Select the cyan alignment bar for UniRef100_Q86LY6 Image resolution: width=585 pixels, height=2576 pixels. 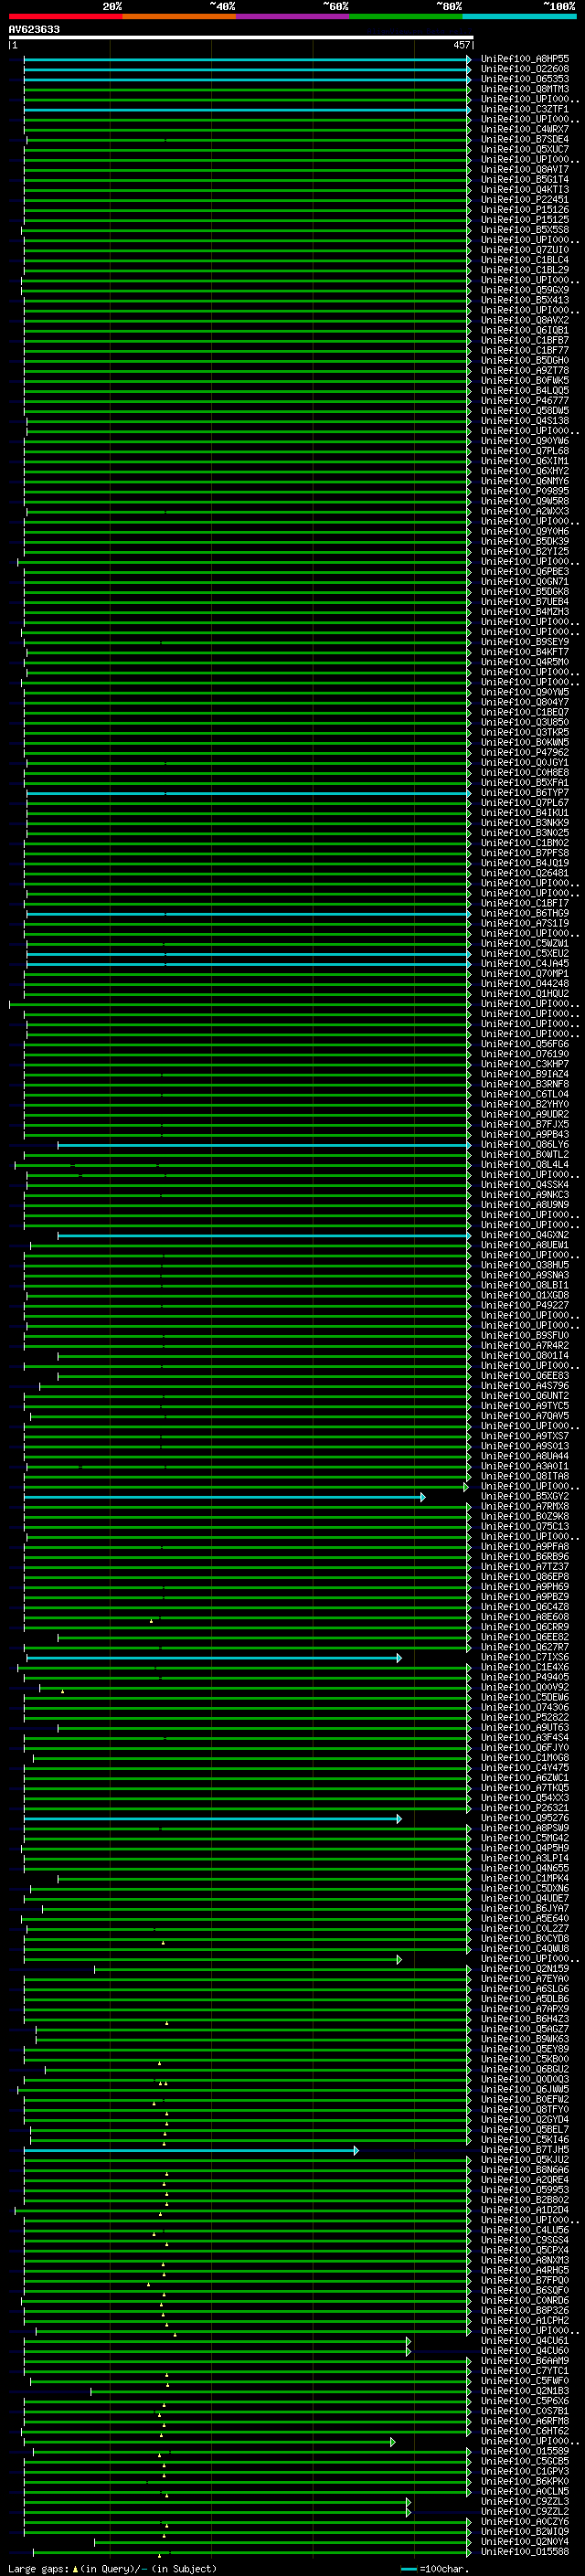[x=264, y=1145]
